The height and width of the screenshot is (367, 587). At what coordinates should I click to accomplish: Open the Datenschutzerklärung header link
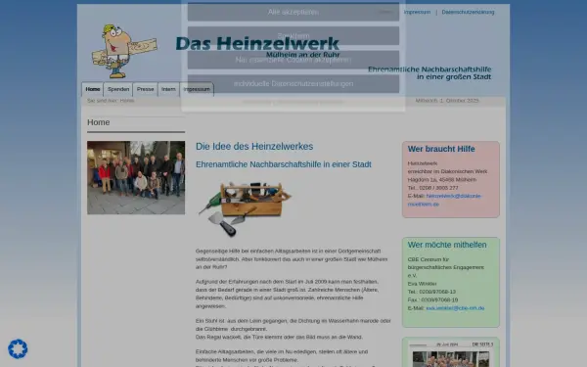tap(468, 12)
